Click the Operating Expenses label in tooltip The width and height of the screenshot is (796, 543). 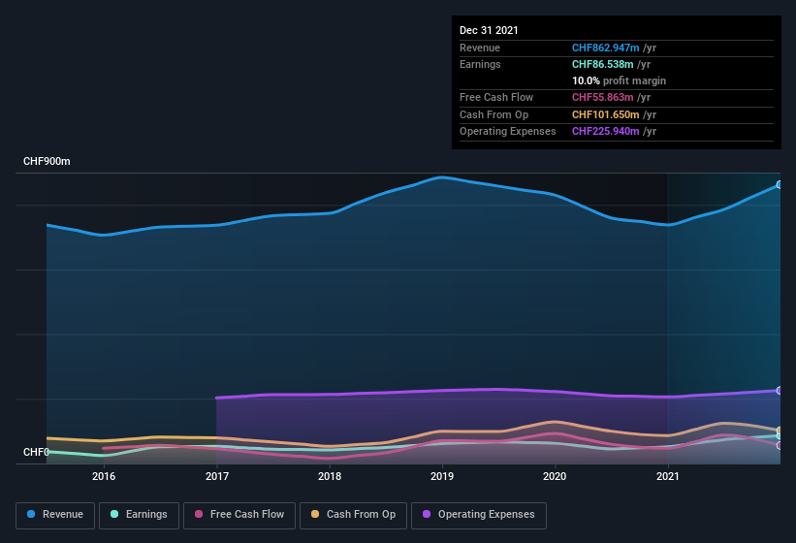pyautogui.click(x=508, y=132)
